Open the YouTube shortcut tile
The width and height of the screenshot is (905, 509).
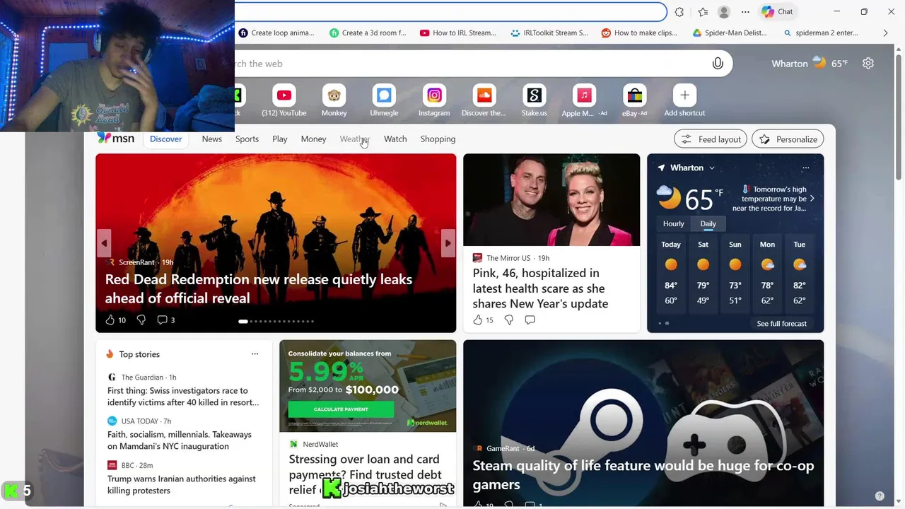click(284, 101)
